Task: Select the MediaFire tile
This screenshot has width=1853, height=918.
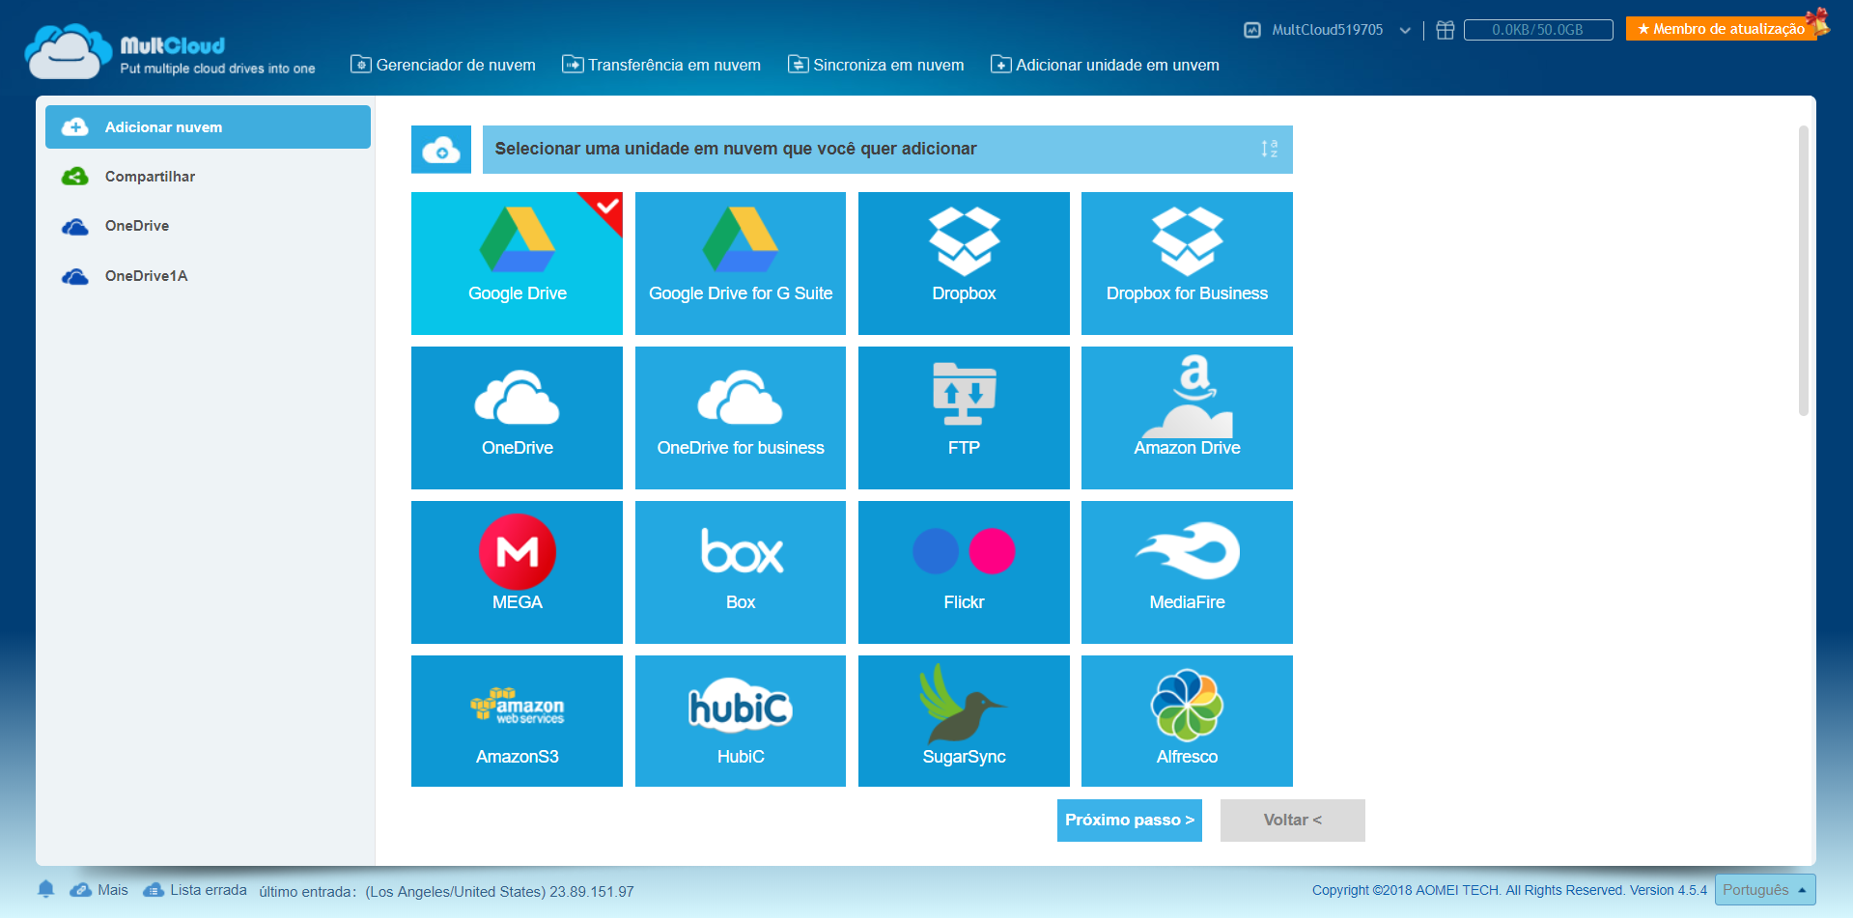Action: [x=1187, y=572]
